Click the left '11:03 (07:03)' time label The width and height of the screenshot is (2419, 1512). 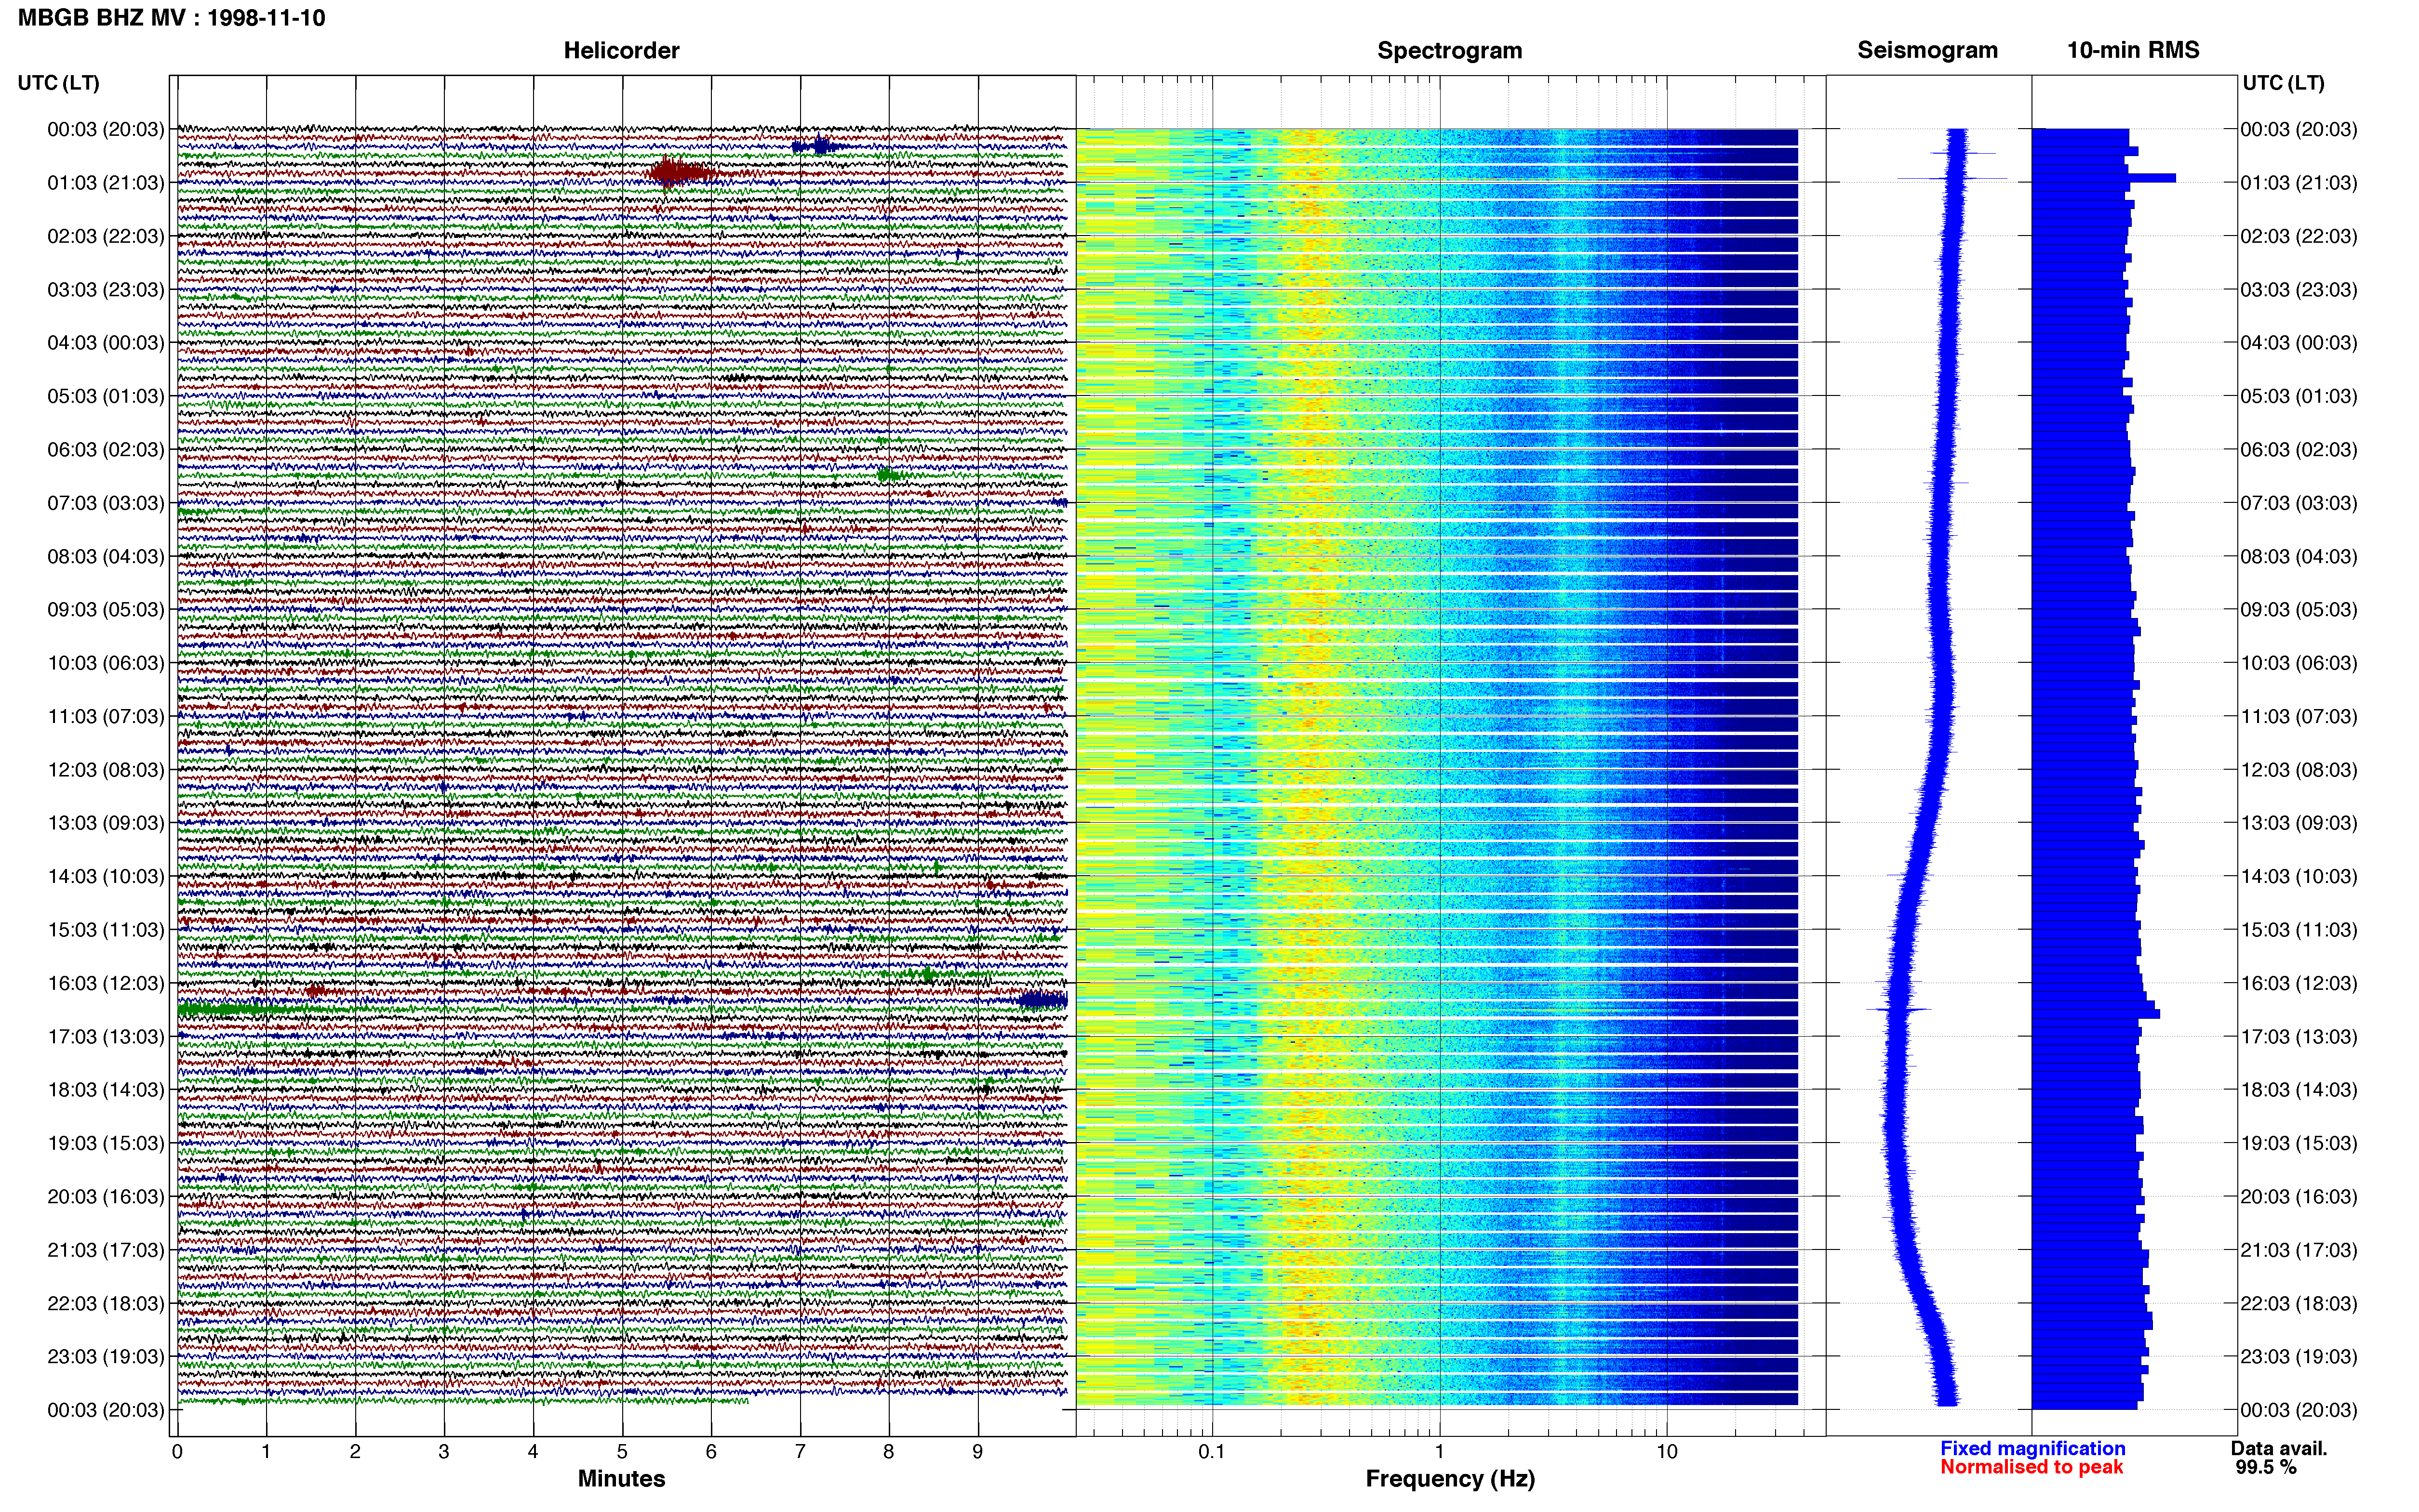pos(106,716)
